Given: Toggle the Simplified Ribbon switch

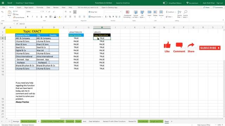Looking at the screenshot, I should 165,3.
